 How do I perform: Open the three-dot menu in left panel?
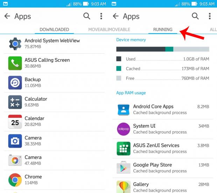coord(101,16)
